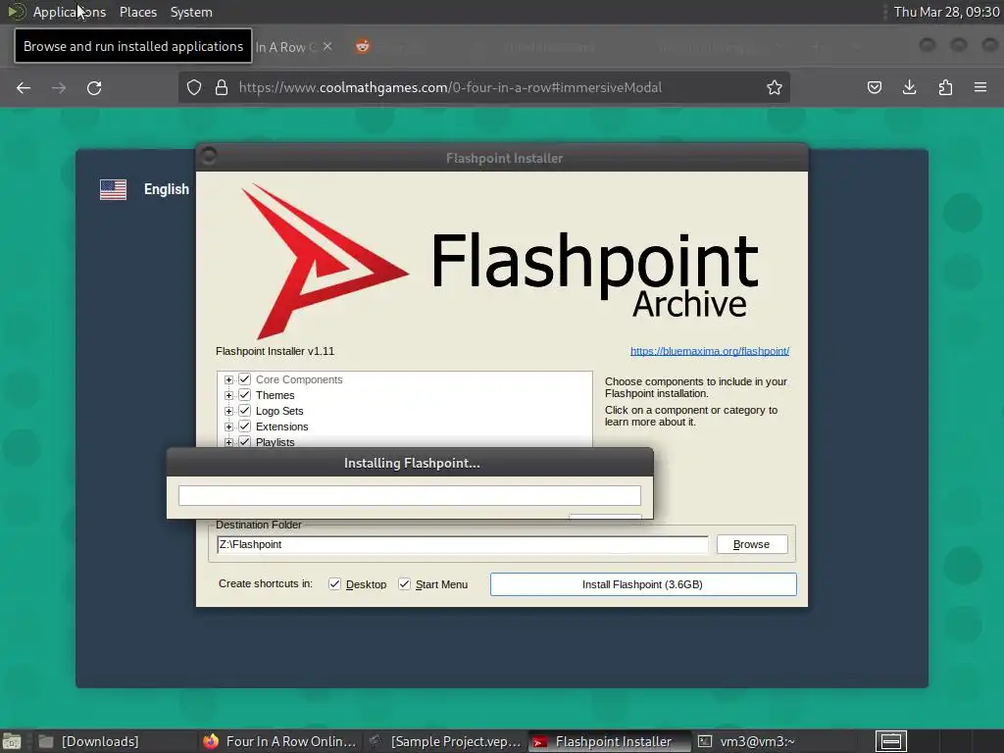Click the US flag language icon
This screenshot has width=1004, height=753.
[114, 189]
